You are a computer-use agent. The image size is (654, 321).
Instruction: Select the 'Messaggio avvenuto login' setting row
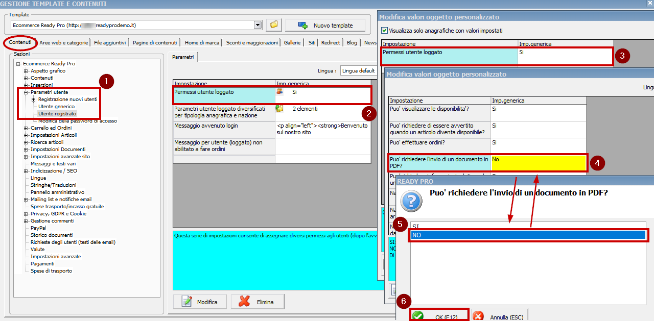click(x=272, y=129)
